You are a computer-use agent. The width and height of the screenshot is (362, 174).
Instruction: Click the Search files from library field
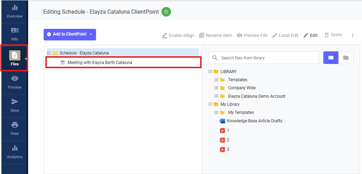point(263,58)
